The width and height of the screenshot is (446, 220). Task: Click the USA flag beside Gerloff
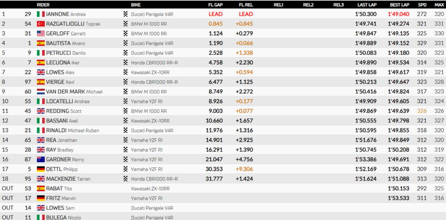41,33
